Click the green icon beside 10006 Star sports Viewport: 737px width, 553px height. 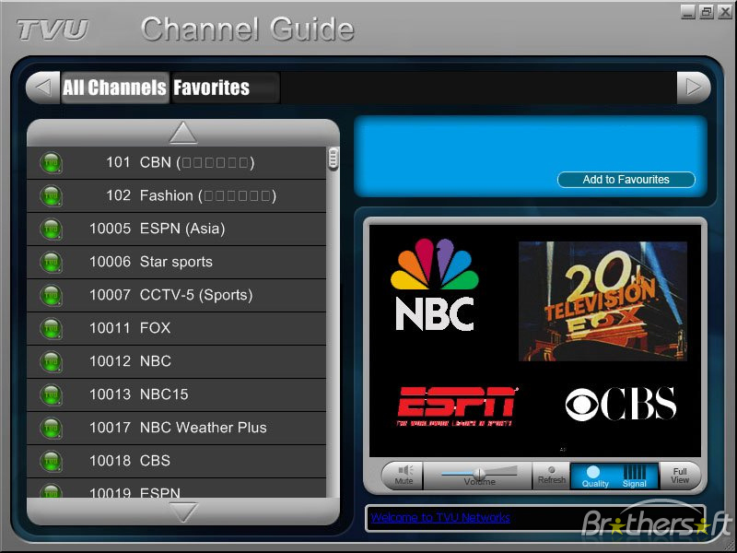(52, 263)
